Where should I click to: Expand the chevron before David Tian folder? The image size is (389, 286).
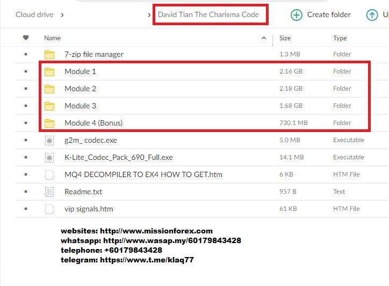(149, 15)
